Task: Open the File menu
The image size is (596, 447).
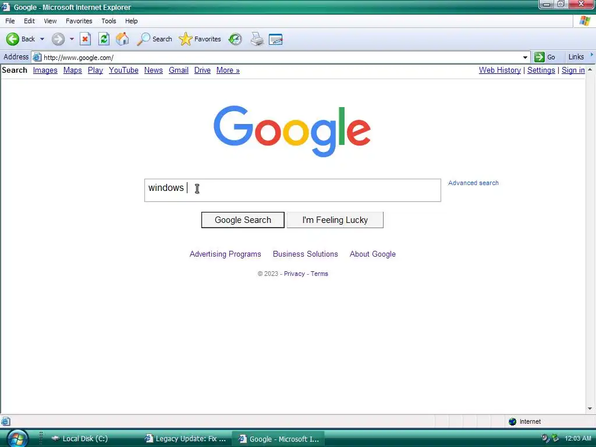Action: point(10,21)
